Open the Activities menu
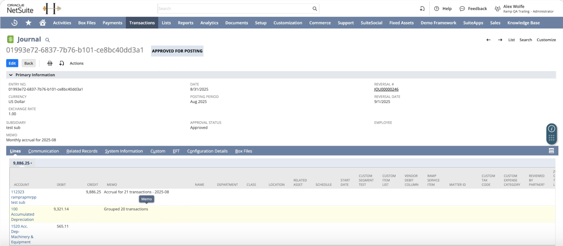 pyautogui.click(x=62, y=23)
